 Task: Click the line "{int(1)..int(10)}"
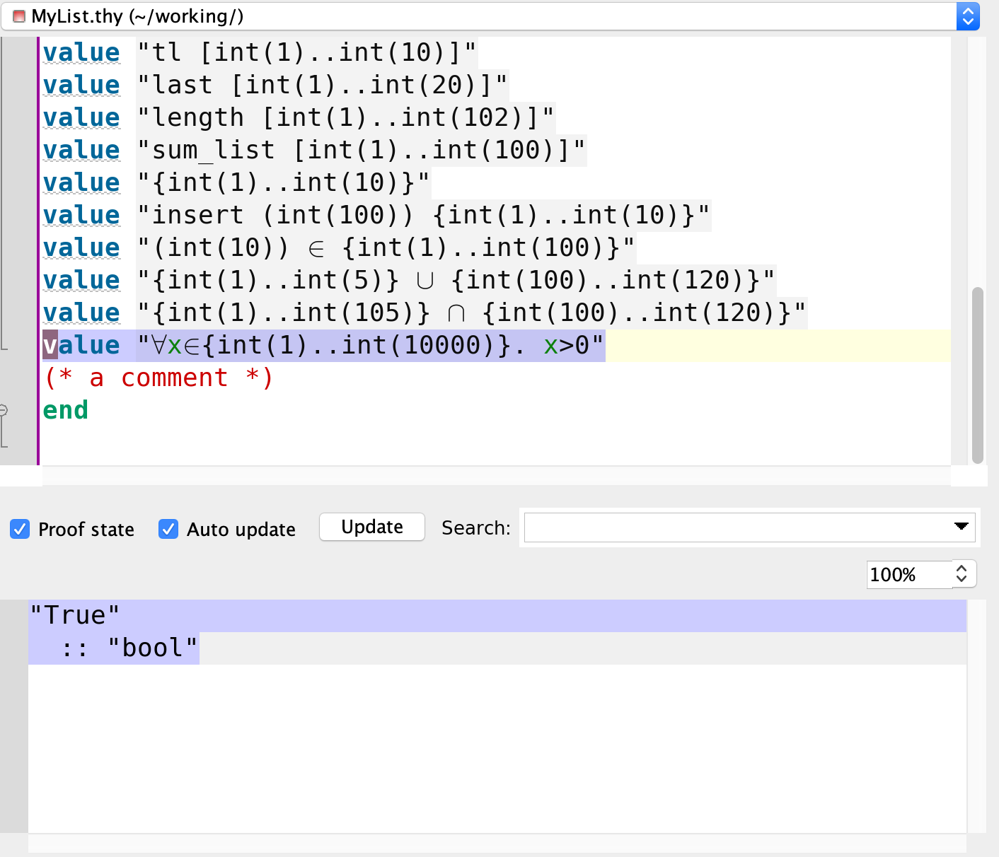236,182
